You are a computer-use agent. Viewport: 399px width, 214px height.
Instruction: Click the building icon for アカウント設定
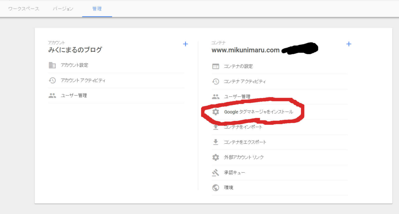[x=52, y=65]
